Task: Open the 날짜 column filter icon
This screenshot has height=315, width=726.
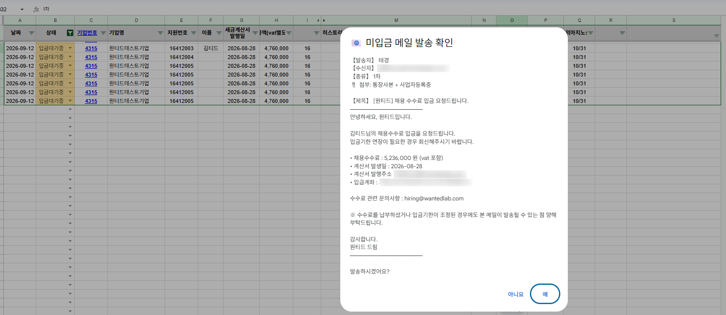Action: point(32,33)
